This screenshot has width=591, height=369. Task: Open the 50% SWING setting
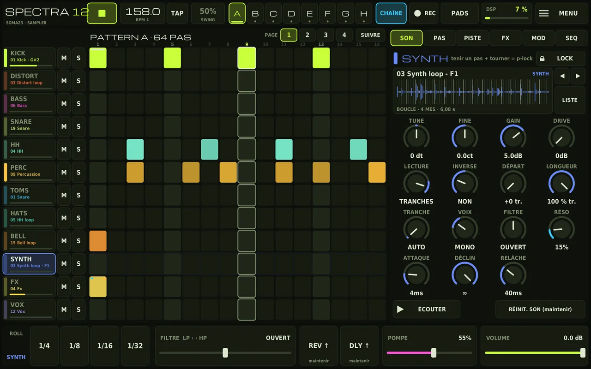[208, 13]
